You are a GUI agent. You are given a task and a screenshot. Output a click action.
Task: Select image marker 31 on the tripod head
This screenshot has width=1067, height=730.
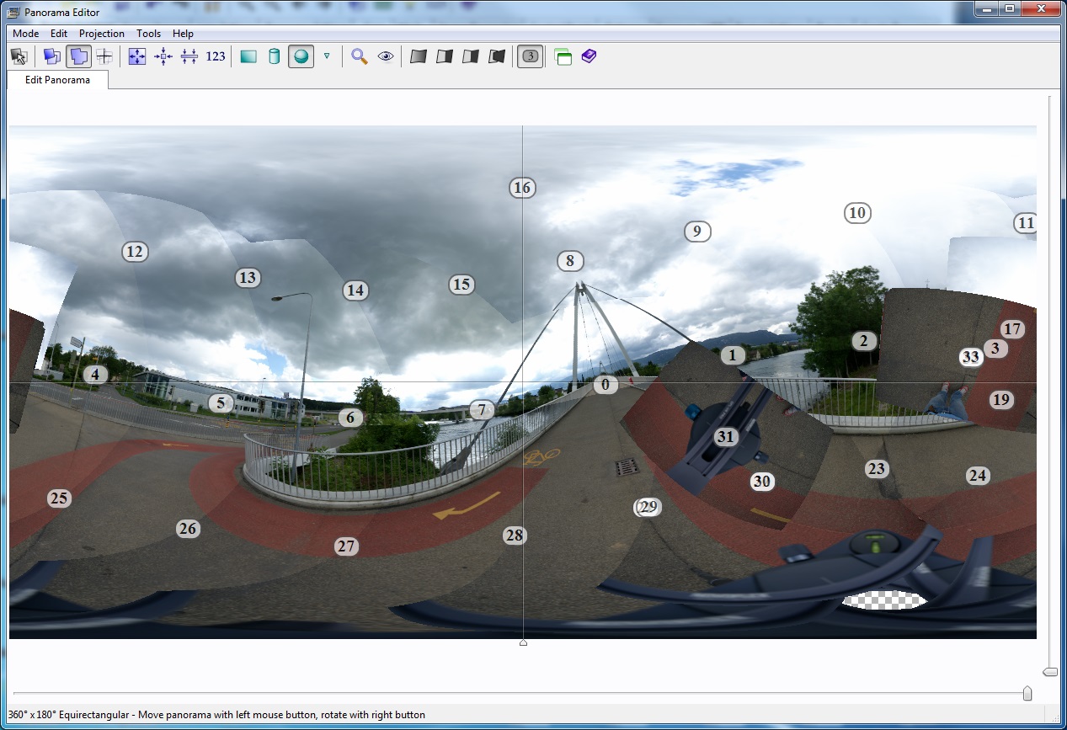point(725,436)
